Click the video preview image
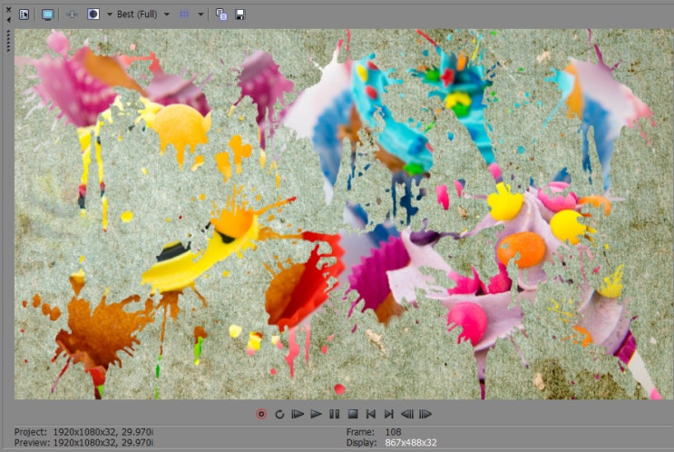This screenshot has width=674, height=452. click(344, 214)
